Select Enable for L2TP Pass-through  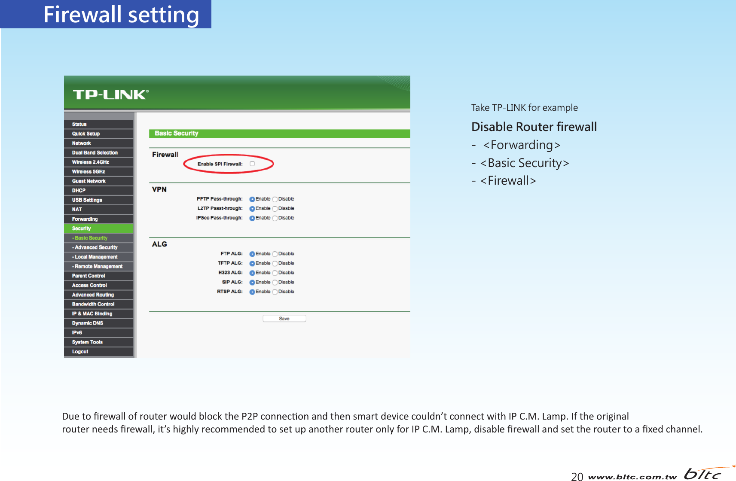point(252,209)
